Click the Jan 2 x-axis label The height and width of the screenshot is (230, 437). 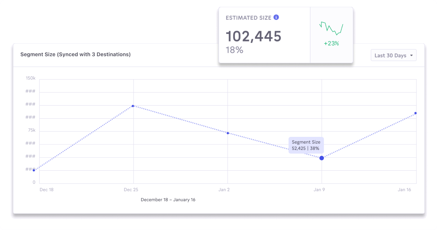click(x=224, y=190)
